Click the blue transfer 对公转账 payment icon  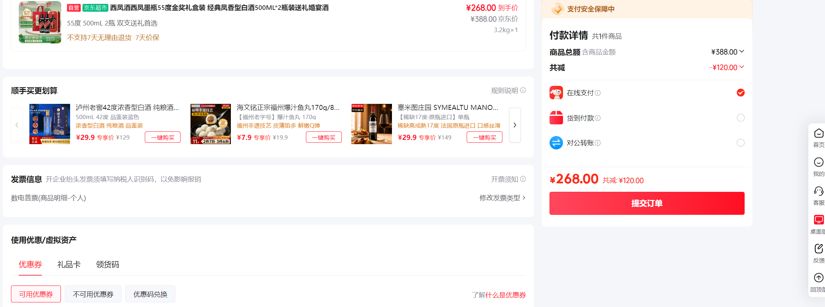coord(556,143)
